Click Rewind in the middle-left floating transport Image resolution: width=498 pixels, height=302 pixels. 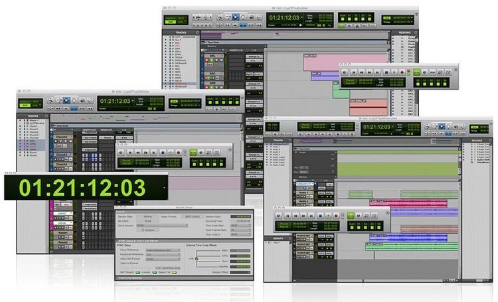tap(137, 152)
